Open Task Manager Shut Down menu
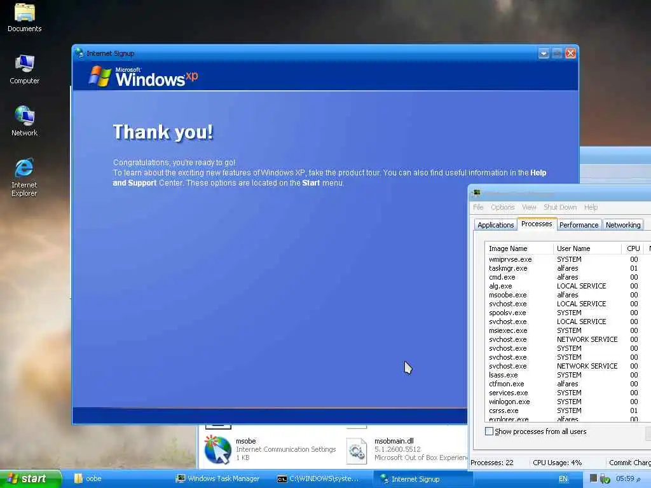This screenshot has height=488, width=651. tap(559, 207)
